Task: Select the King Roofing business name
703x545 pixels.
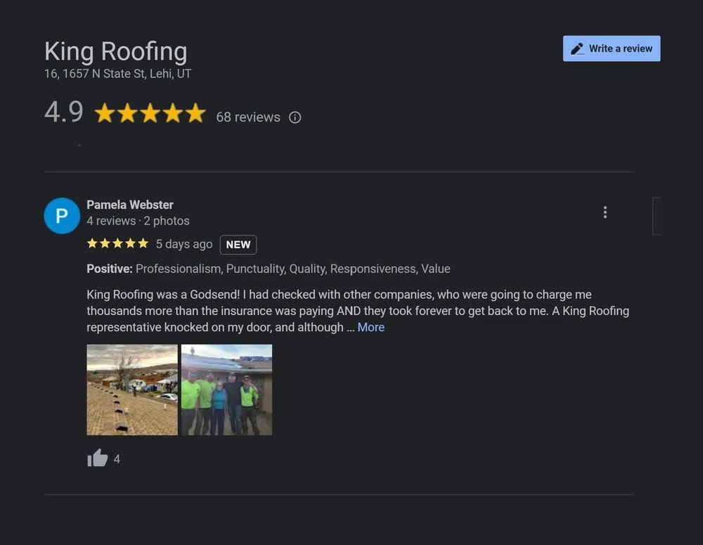Action: tap(115, 51)
